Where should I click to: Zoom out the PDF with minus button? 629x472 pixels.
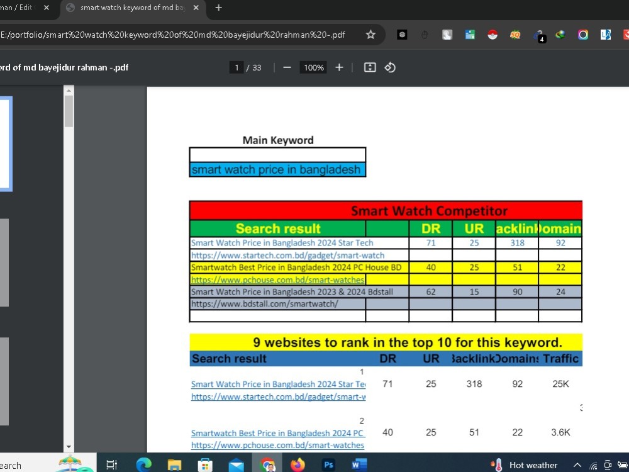tap(287, 67)
